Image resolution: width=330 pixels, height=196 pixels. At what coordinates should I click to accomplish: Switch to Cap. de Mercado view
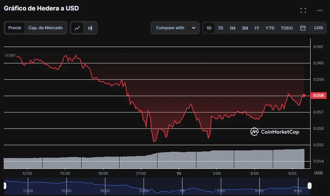pos(46,28)
